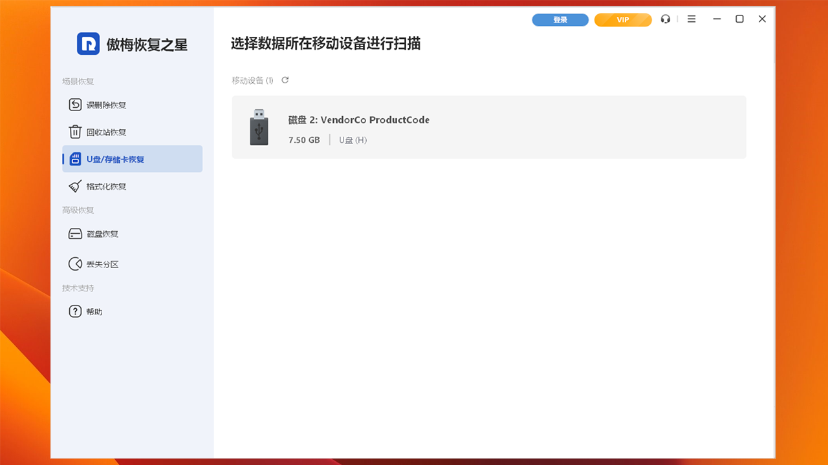Screen dimensions: 828x465
Task: Refresh the 移动设备 device list
Action: 285,80
